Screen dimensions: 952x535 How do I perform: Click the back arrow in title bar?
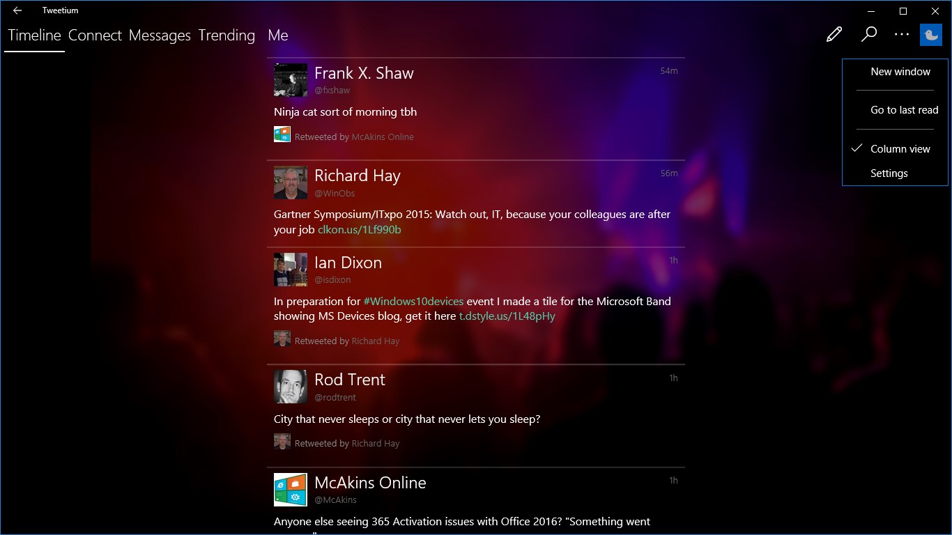(x=17, y=10)
